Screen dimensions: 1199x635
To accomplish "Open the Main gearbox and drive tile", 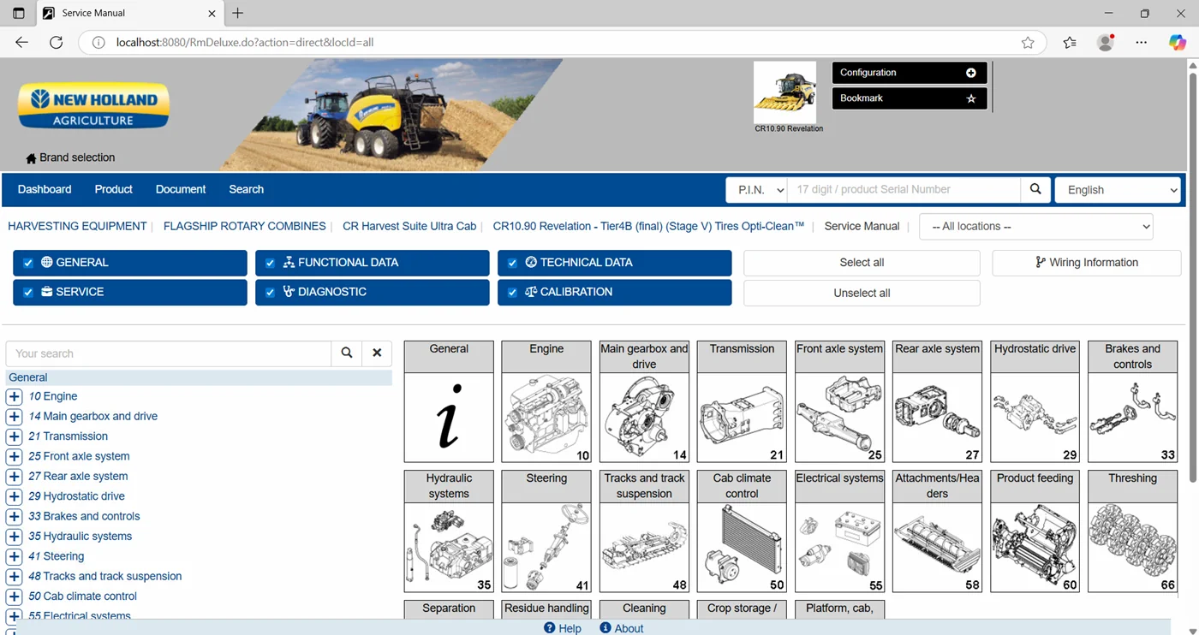I will pyautogui.click(x=644, y=402).
